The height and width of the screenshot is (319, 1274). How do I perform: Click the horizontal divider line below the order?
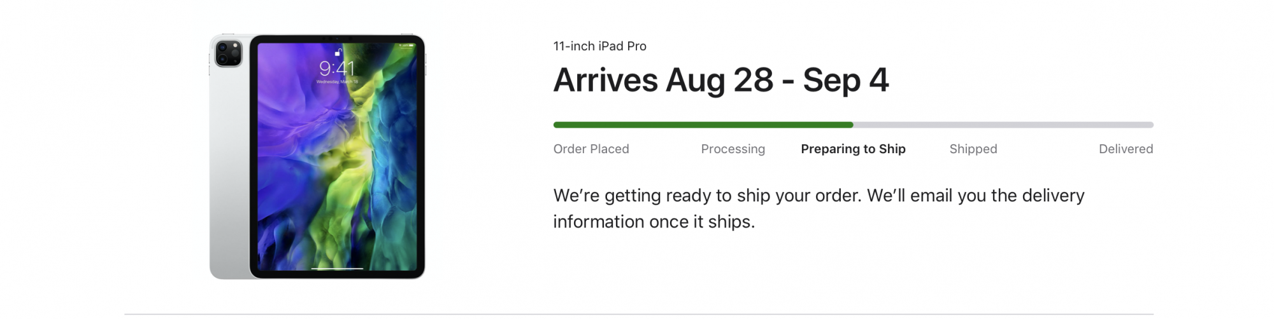point(639,314)
